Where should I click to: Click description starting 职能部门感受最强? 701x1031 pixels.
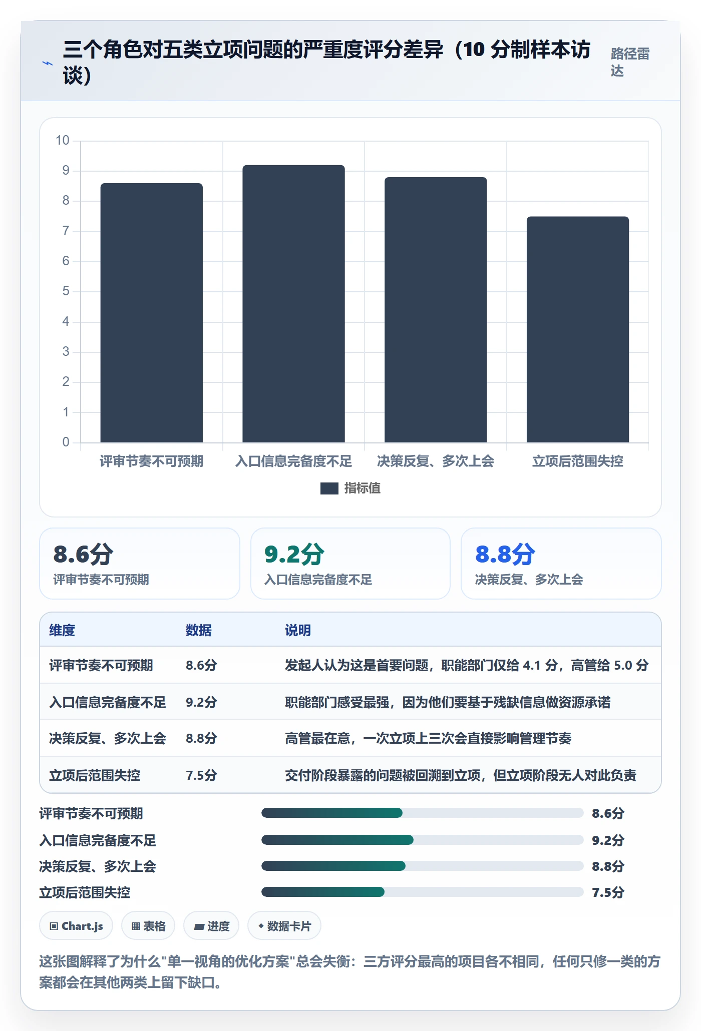(x=448, y=702)
